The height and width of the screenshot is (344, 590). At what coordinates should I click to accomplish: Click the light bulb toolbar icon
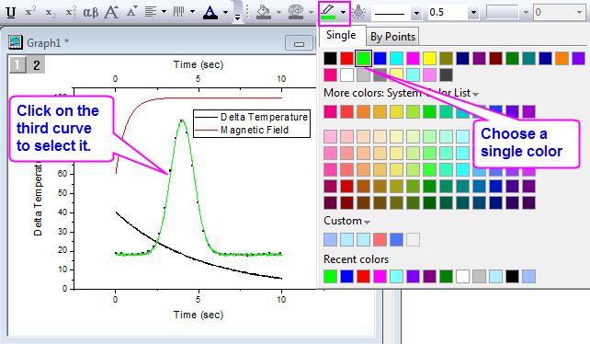pyautogui.click(x=359, y=12)
